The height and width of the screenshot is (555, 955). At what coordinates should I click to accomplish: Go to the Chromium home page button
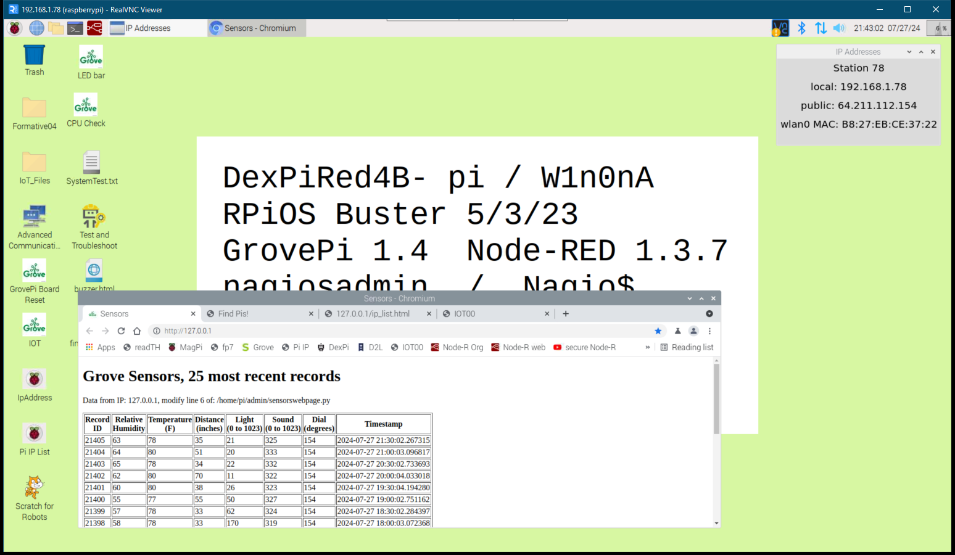coord(137,331)
